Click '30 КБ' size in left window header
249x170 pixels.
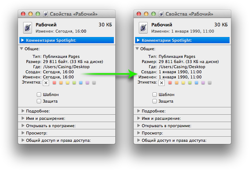coord(105,25)
